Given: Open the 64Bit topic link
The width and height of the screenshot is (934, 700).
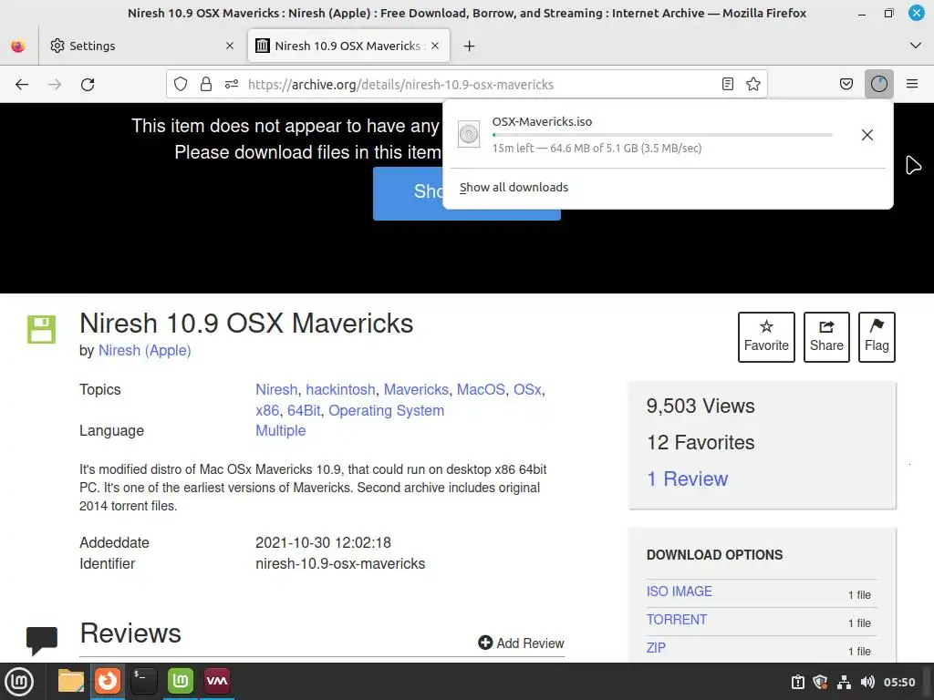Looking at the screenshot, I should [x=304, y=411].
